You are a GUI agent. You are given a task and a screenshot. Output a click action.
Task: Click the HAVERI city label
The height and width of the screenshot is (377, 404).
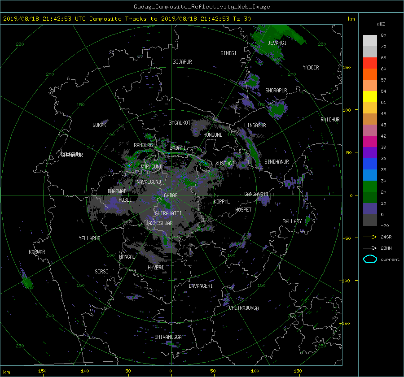coord(156,268)
